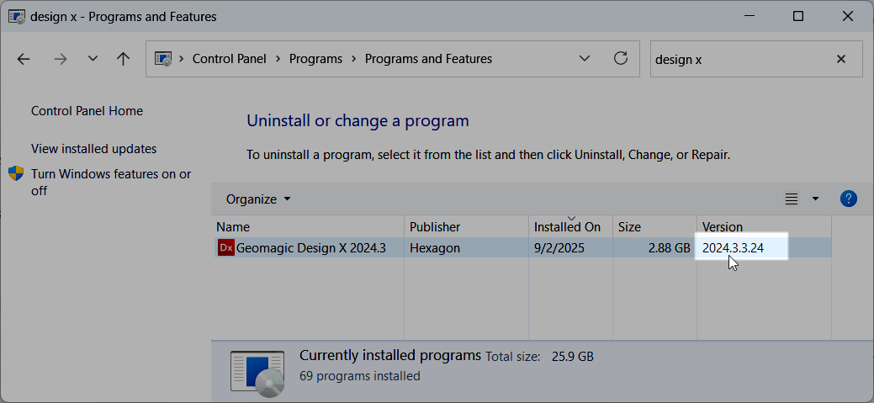This screenshot has width=874, height=403.
Task: Click the Control Panel address bar icon
Action: click(x=162, y=59)
